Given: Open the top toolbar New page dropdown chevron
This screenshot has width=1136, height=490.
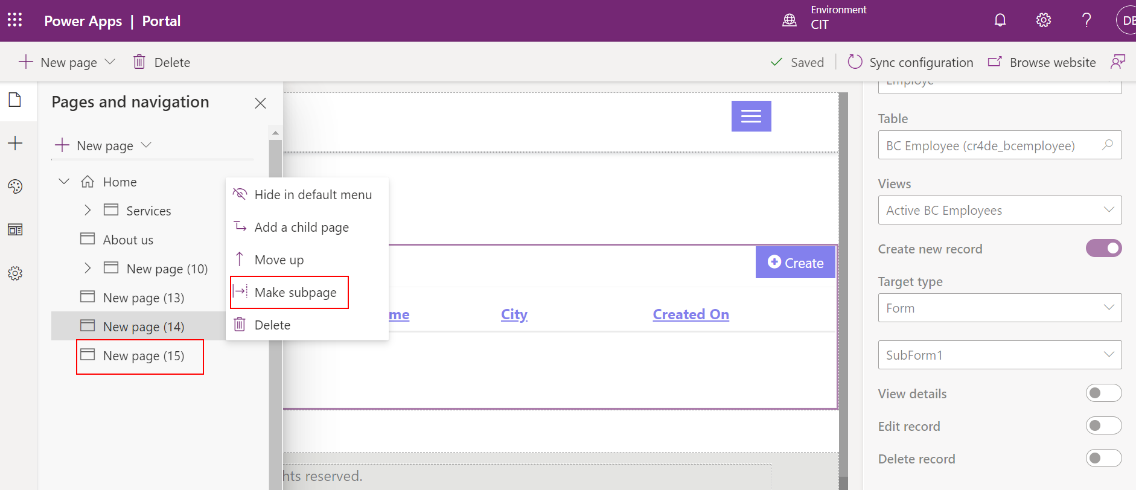Looking at the screenshot, I should [x=110, y=62].
